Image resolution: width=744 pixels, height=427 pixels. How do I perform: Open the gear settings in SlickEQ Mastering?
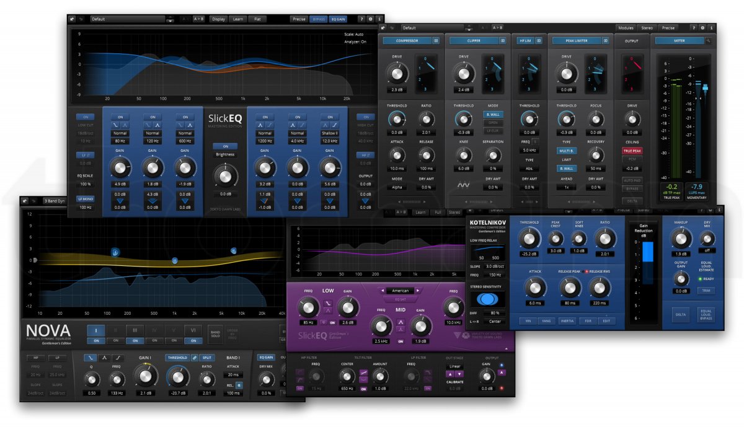click(x=370, y=19)
